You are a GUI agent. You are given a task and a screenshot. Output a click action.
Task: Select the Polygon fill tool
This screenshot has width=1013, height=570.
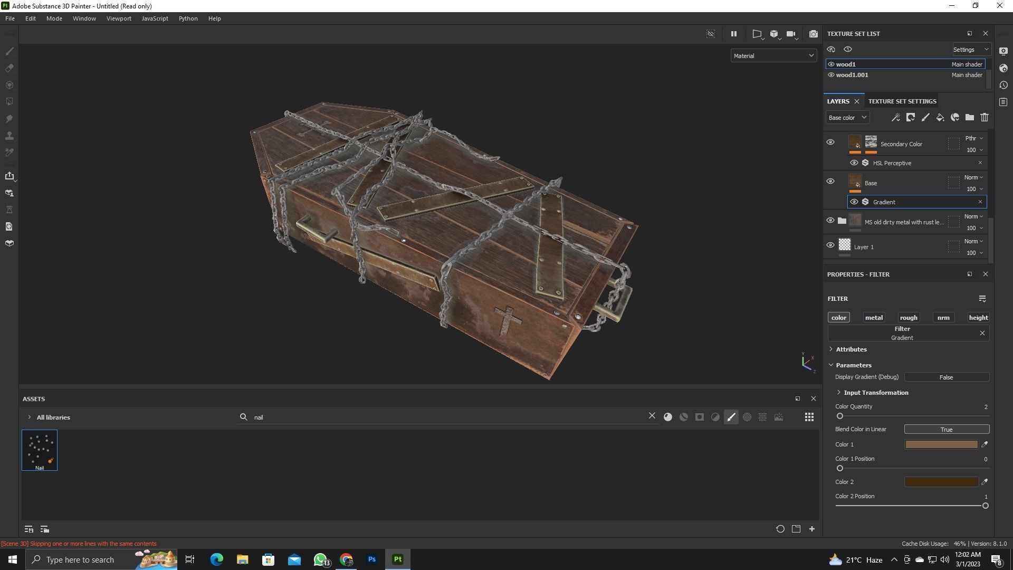(9, 102)
